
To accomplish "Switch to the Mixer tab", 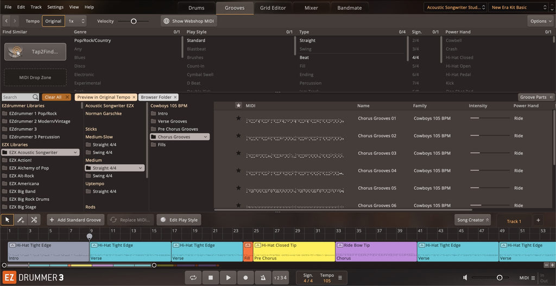I will click(311, 8).
